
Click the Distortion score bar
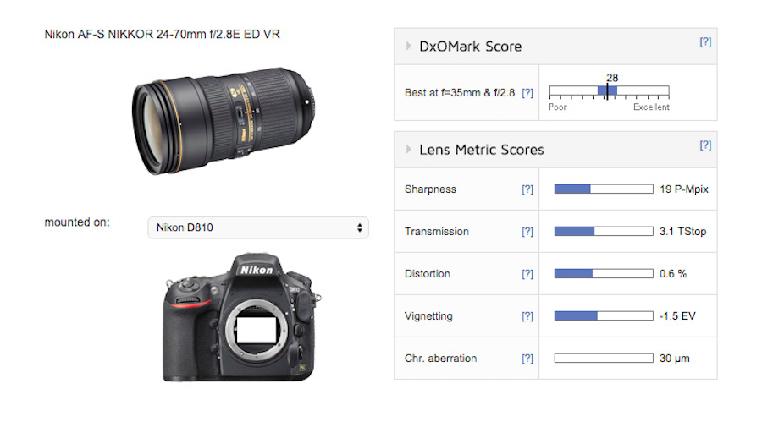pos(603,274)
